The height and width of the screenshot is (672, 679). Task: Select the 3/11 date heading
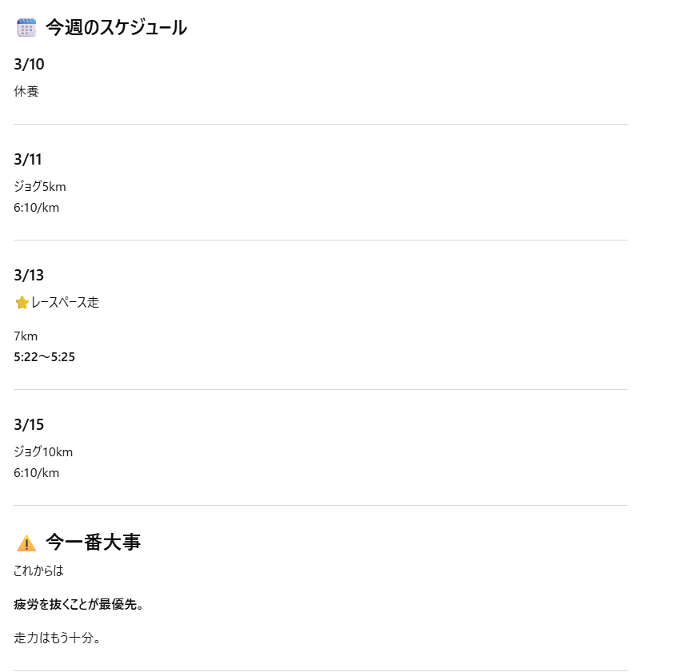pyautogui.click(x=28, y=160)
